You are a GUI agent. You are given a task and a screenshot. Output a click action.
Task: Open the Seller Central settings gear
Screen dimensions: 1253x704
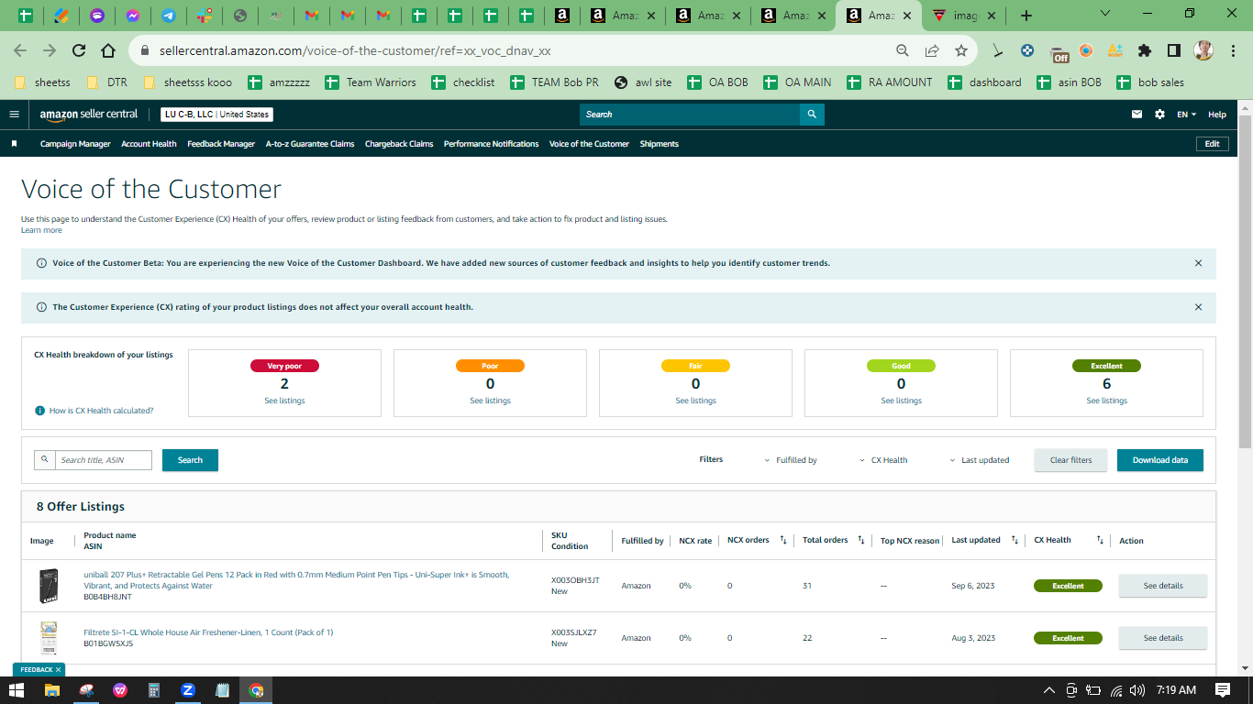(x=1160, y=115)
